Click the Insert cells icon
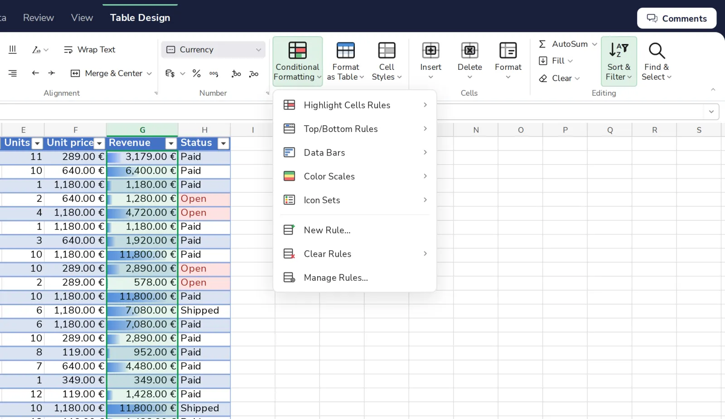 pos(430,50)
